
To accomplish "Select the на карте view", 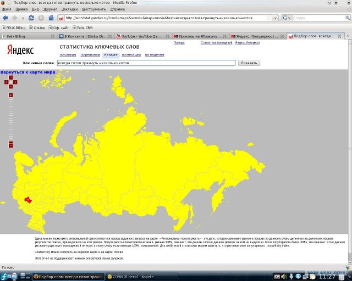I will click(x=111, y=55).
